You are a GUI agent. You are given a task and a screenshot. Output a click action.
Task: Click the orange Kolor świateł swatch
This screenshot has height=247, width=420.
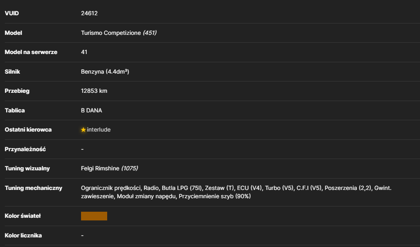pos(94,216)
